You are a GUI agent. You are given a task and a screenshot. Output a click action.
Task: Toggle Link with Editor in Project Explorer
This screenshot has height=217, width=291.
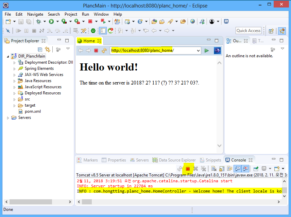click(48, 49)
